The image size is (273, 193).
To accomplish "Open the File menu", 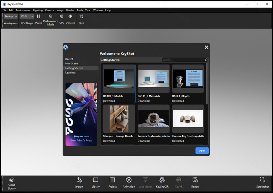I will click(4, 10).
